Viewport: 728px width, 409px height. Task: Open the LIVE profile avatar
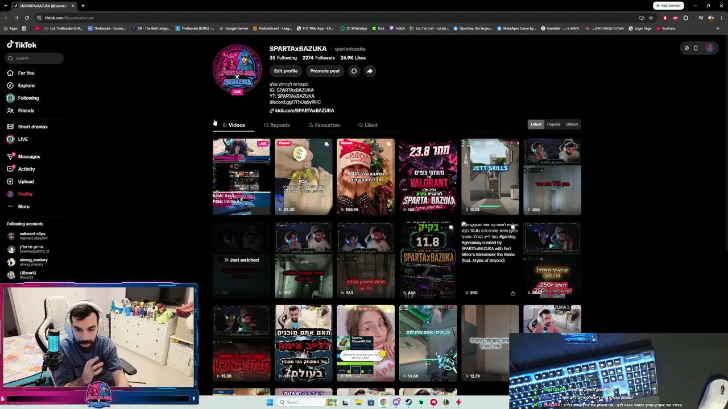237,69
